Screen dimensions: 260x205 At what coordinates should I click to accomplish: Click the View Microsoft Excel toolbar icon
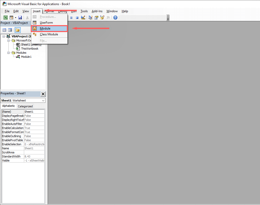[6, 18]
